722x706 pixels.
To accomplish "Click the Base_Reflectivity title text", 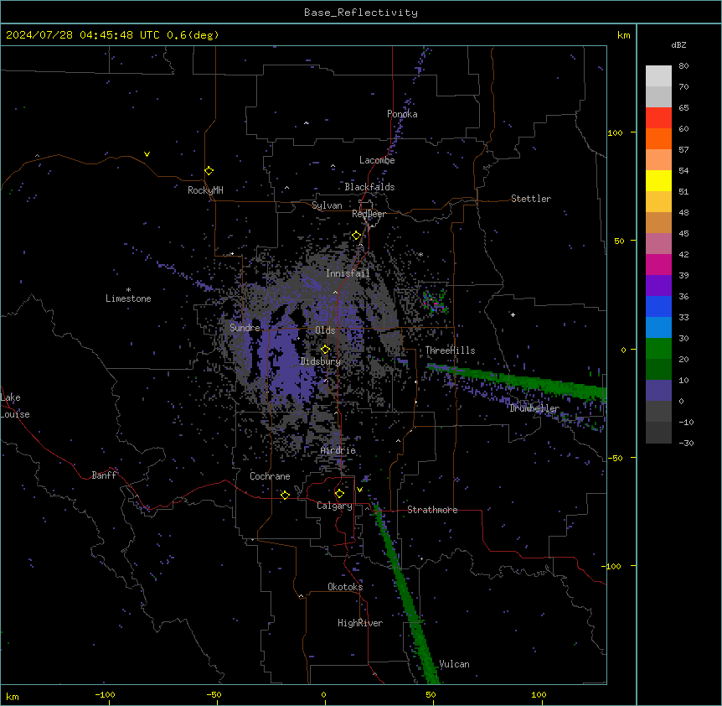I will click(361, 13).
